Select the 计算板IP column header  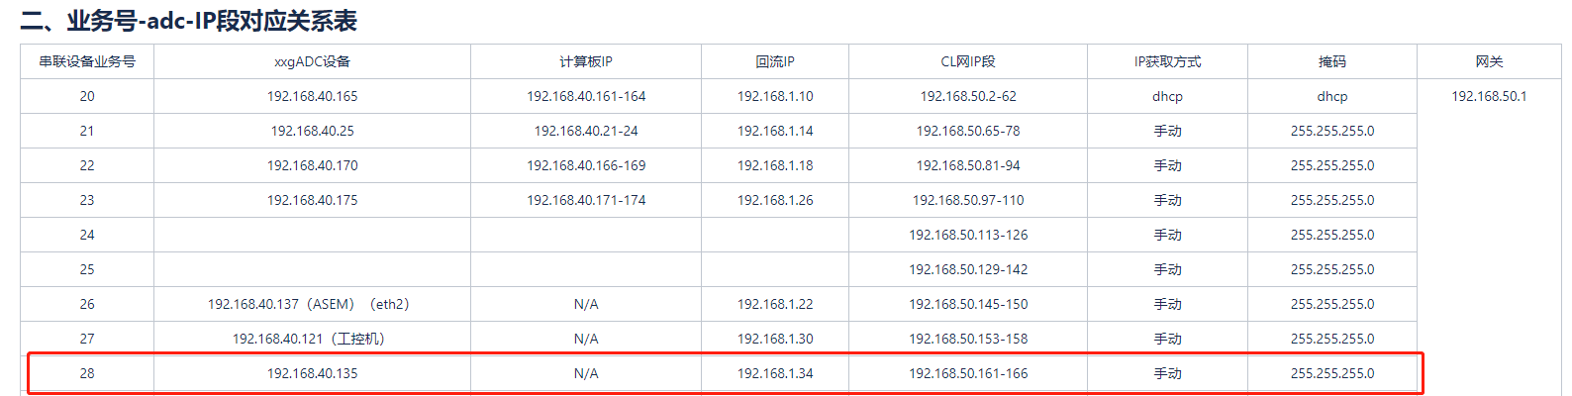[586, 61]
